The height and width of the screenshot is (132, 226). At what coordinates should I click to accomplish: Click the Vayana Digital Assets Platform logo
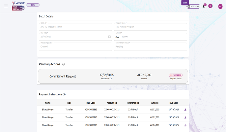click(x=18, y=6)
